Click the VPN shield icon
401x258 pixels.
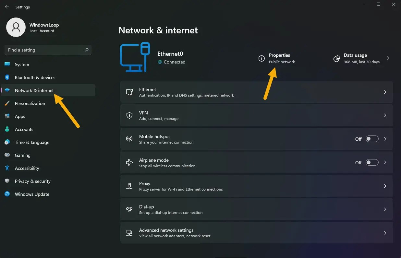click(129, 115)
